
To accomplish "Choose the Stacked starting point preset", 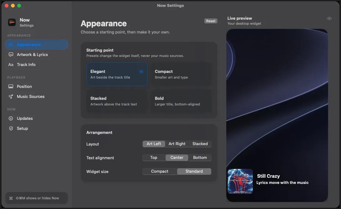I will (117, 101).
